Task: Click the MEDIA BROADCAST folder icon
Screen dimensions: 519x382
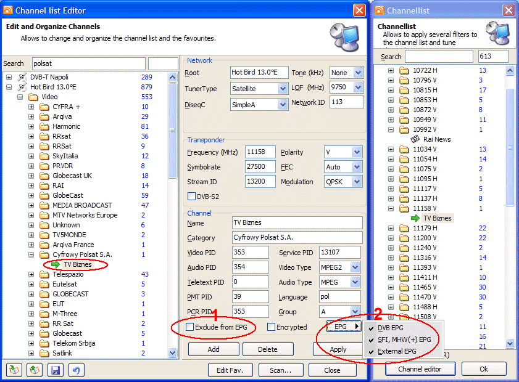Action: pos(44,205)
